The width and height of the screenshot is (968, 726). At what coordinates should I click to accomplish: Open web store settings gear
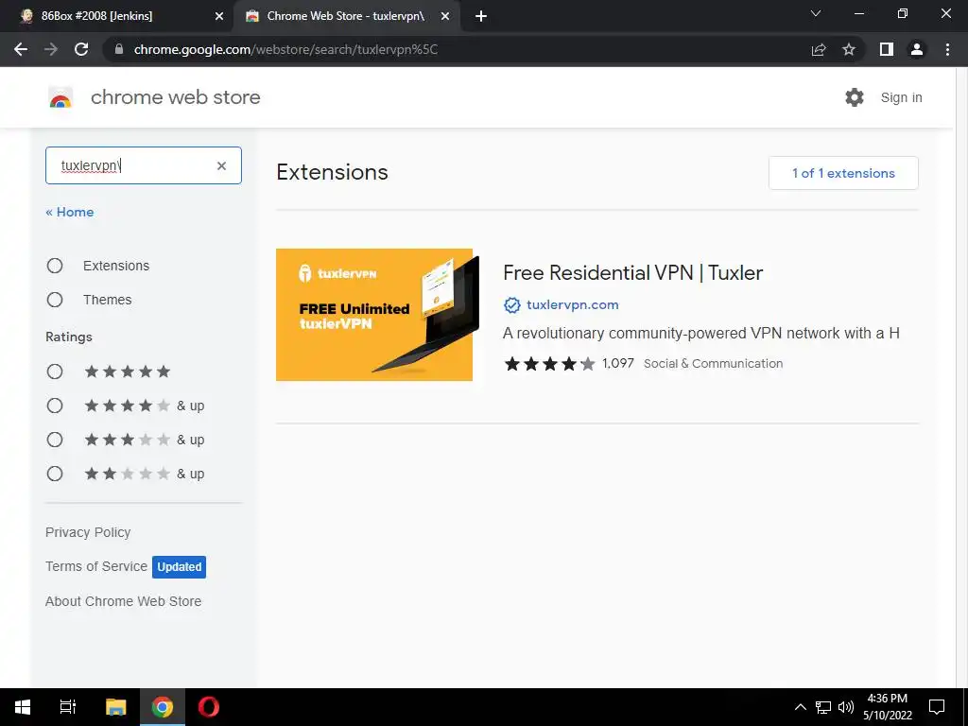[855, 97]
